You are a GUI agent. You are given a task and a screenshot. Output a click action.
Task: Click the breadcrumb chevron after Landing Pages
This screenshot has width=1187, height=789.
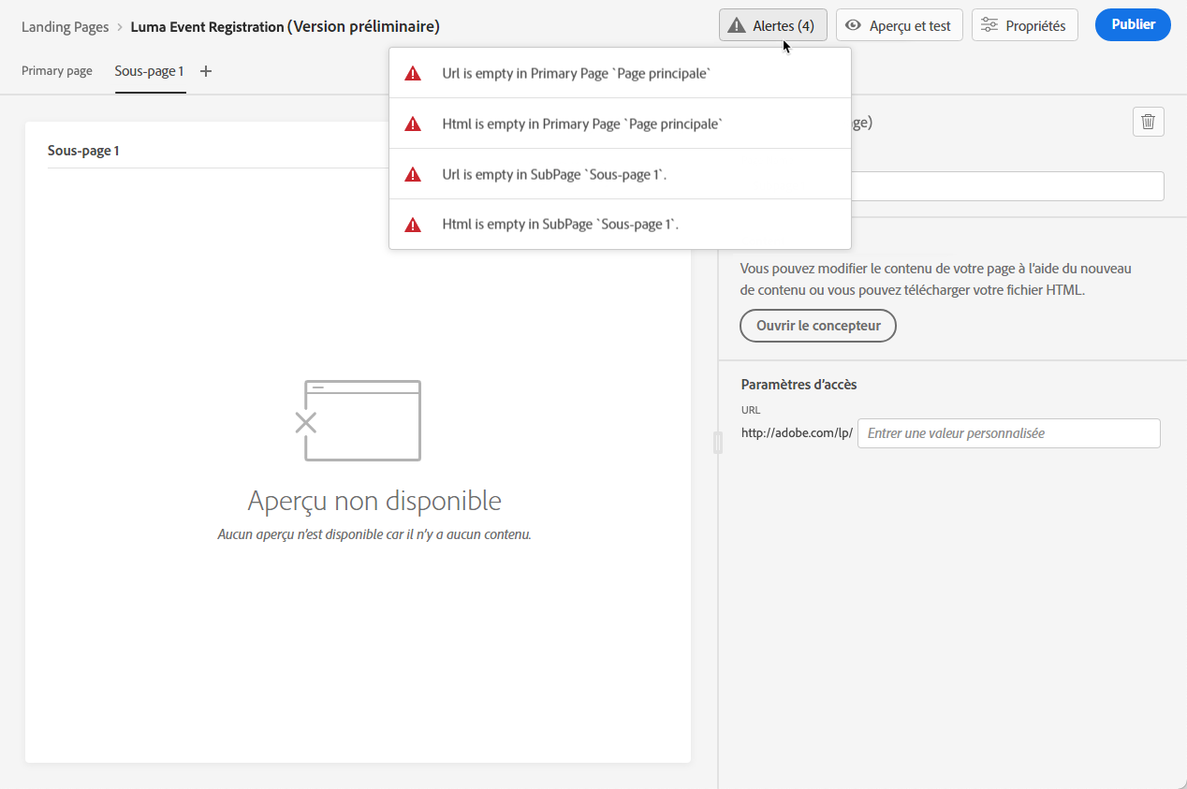click(x=120, y=27)
